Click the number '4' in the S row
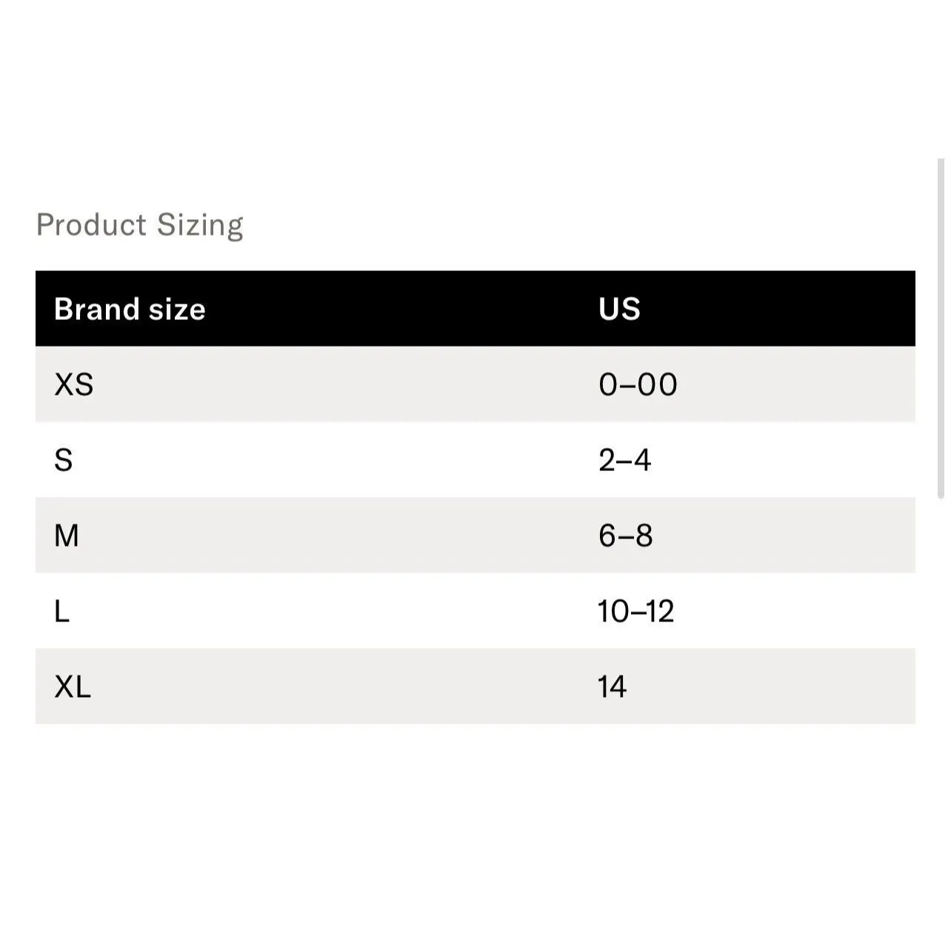The height and width of the screenshot is (951, 951). point(642,461)
